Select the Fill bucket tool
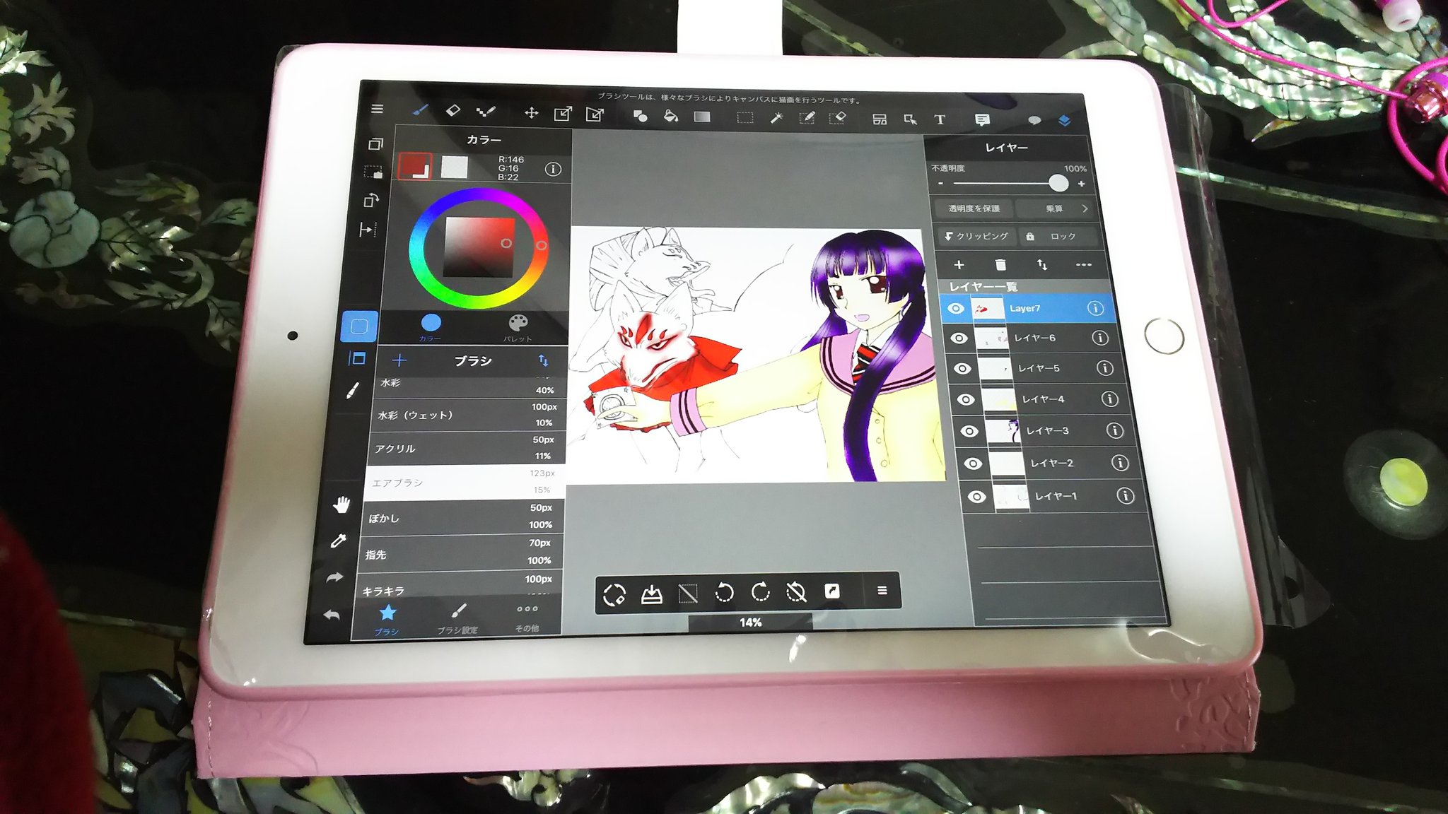The width and height of the screenshot is (1448, 814). [671, 116]
